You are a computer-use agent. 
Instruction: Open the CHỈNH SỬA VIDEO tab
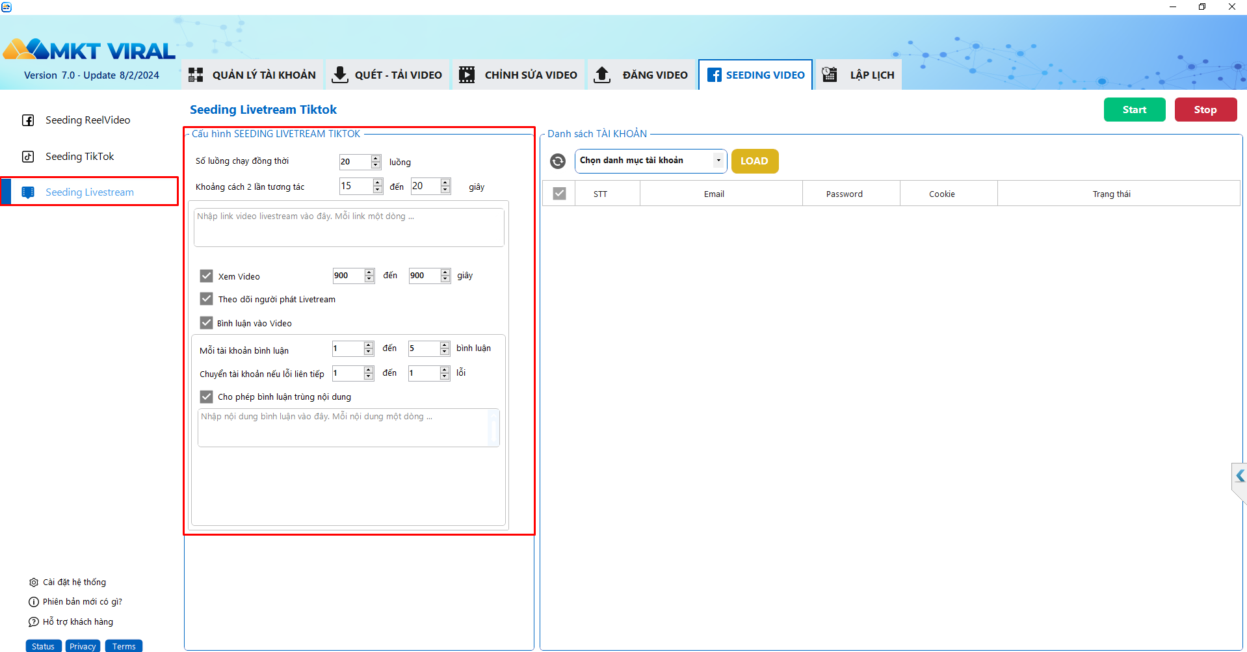coord(518,75)
